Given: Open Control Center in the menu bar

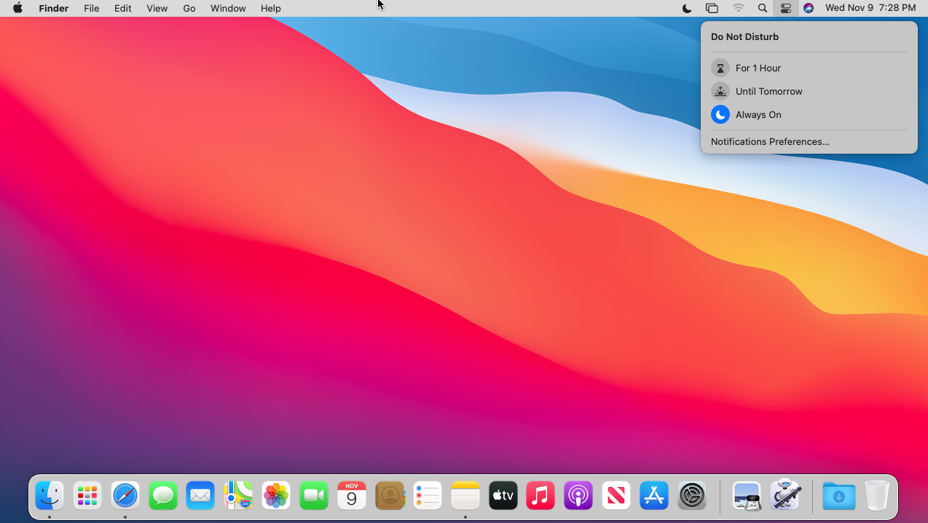Looking at the screenshot, I should tap(785, 8).
